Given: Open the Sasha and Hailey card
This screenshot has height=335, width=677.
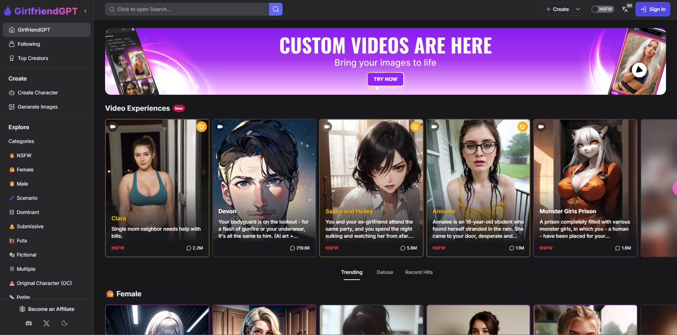Looking at the screenshot, I should click(371, 188).
